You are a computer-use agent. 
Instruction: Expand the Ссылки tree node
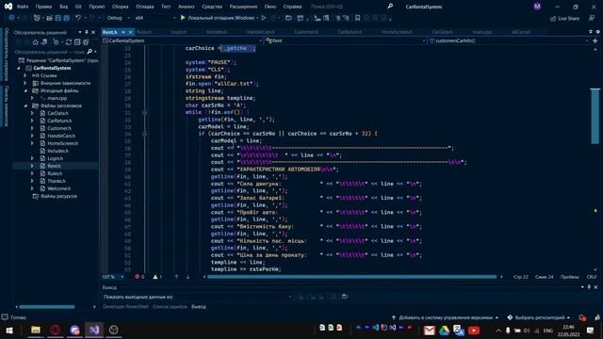pyautogui.click(x=25, y=75)
